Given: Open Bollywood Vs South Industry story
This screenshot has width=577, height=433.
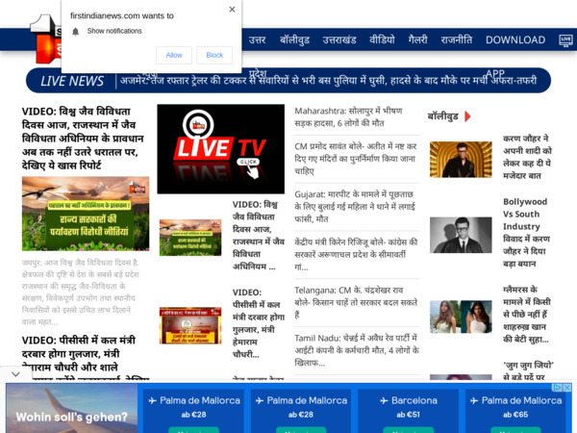Looking at the screenshot, I should [526, 233].
